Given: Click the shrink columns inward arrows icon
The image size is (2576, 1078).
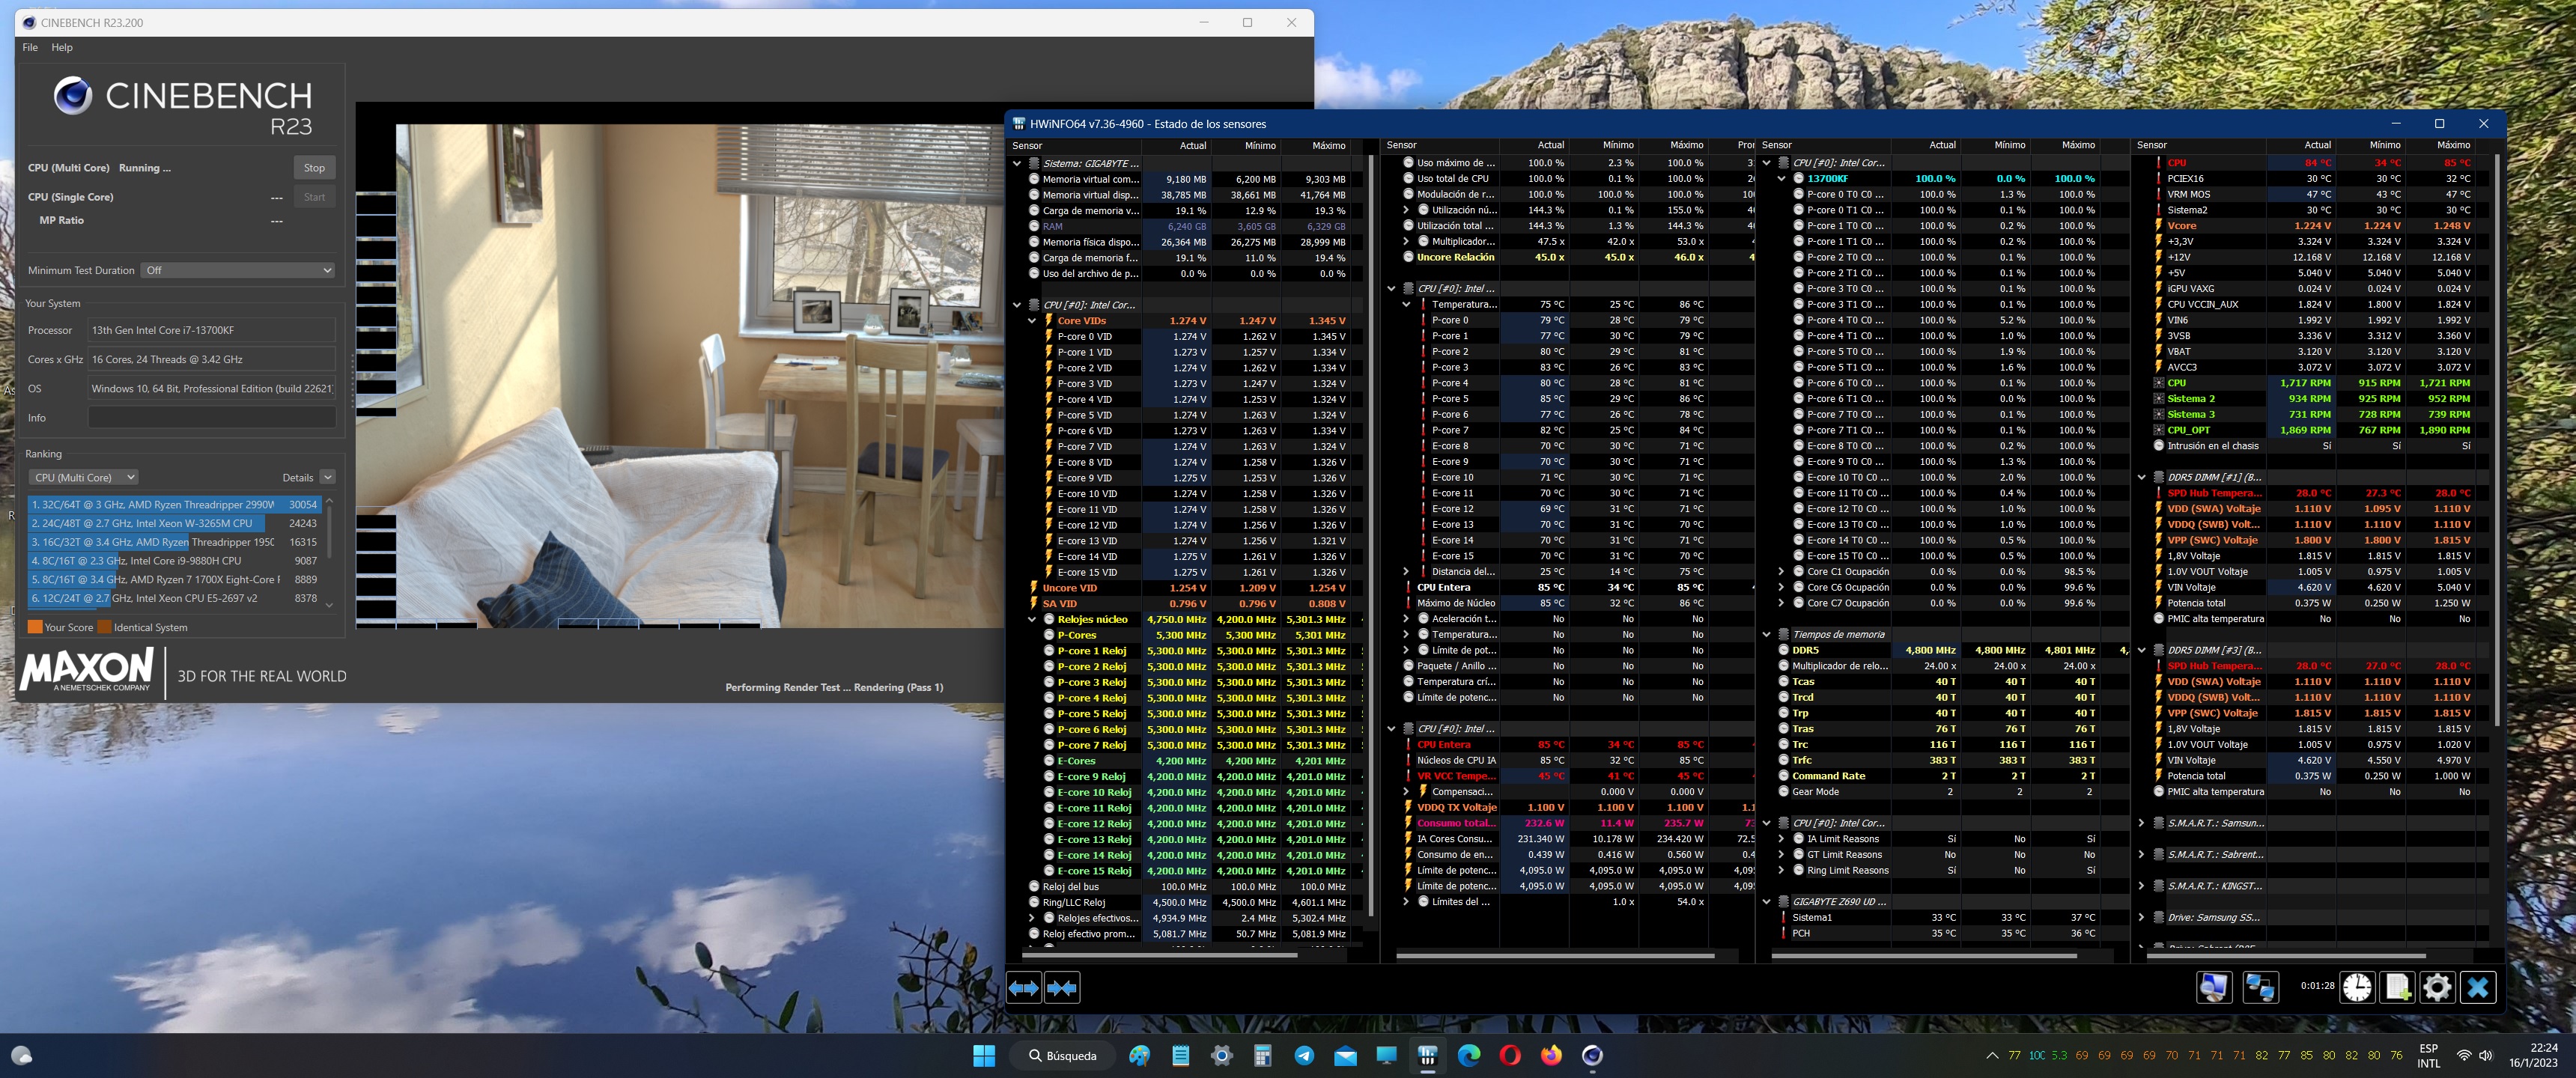Looking at the screenshot, I should coord(1062,988).
